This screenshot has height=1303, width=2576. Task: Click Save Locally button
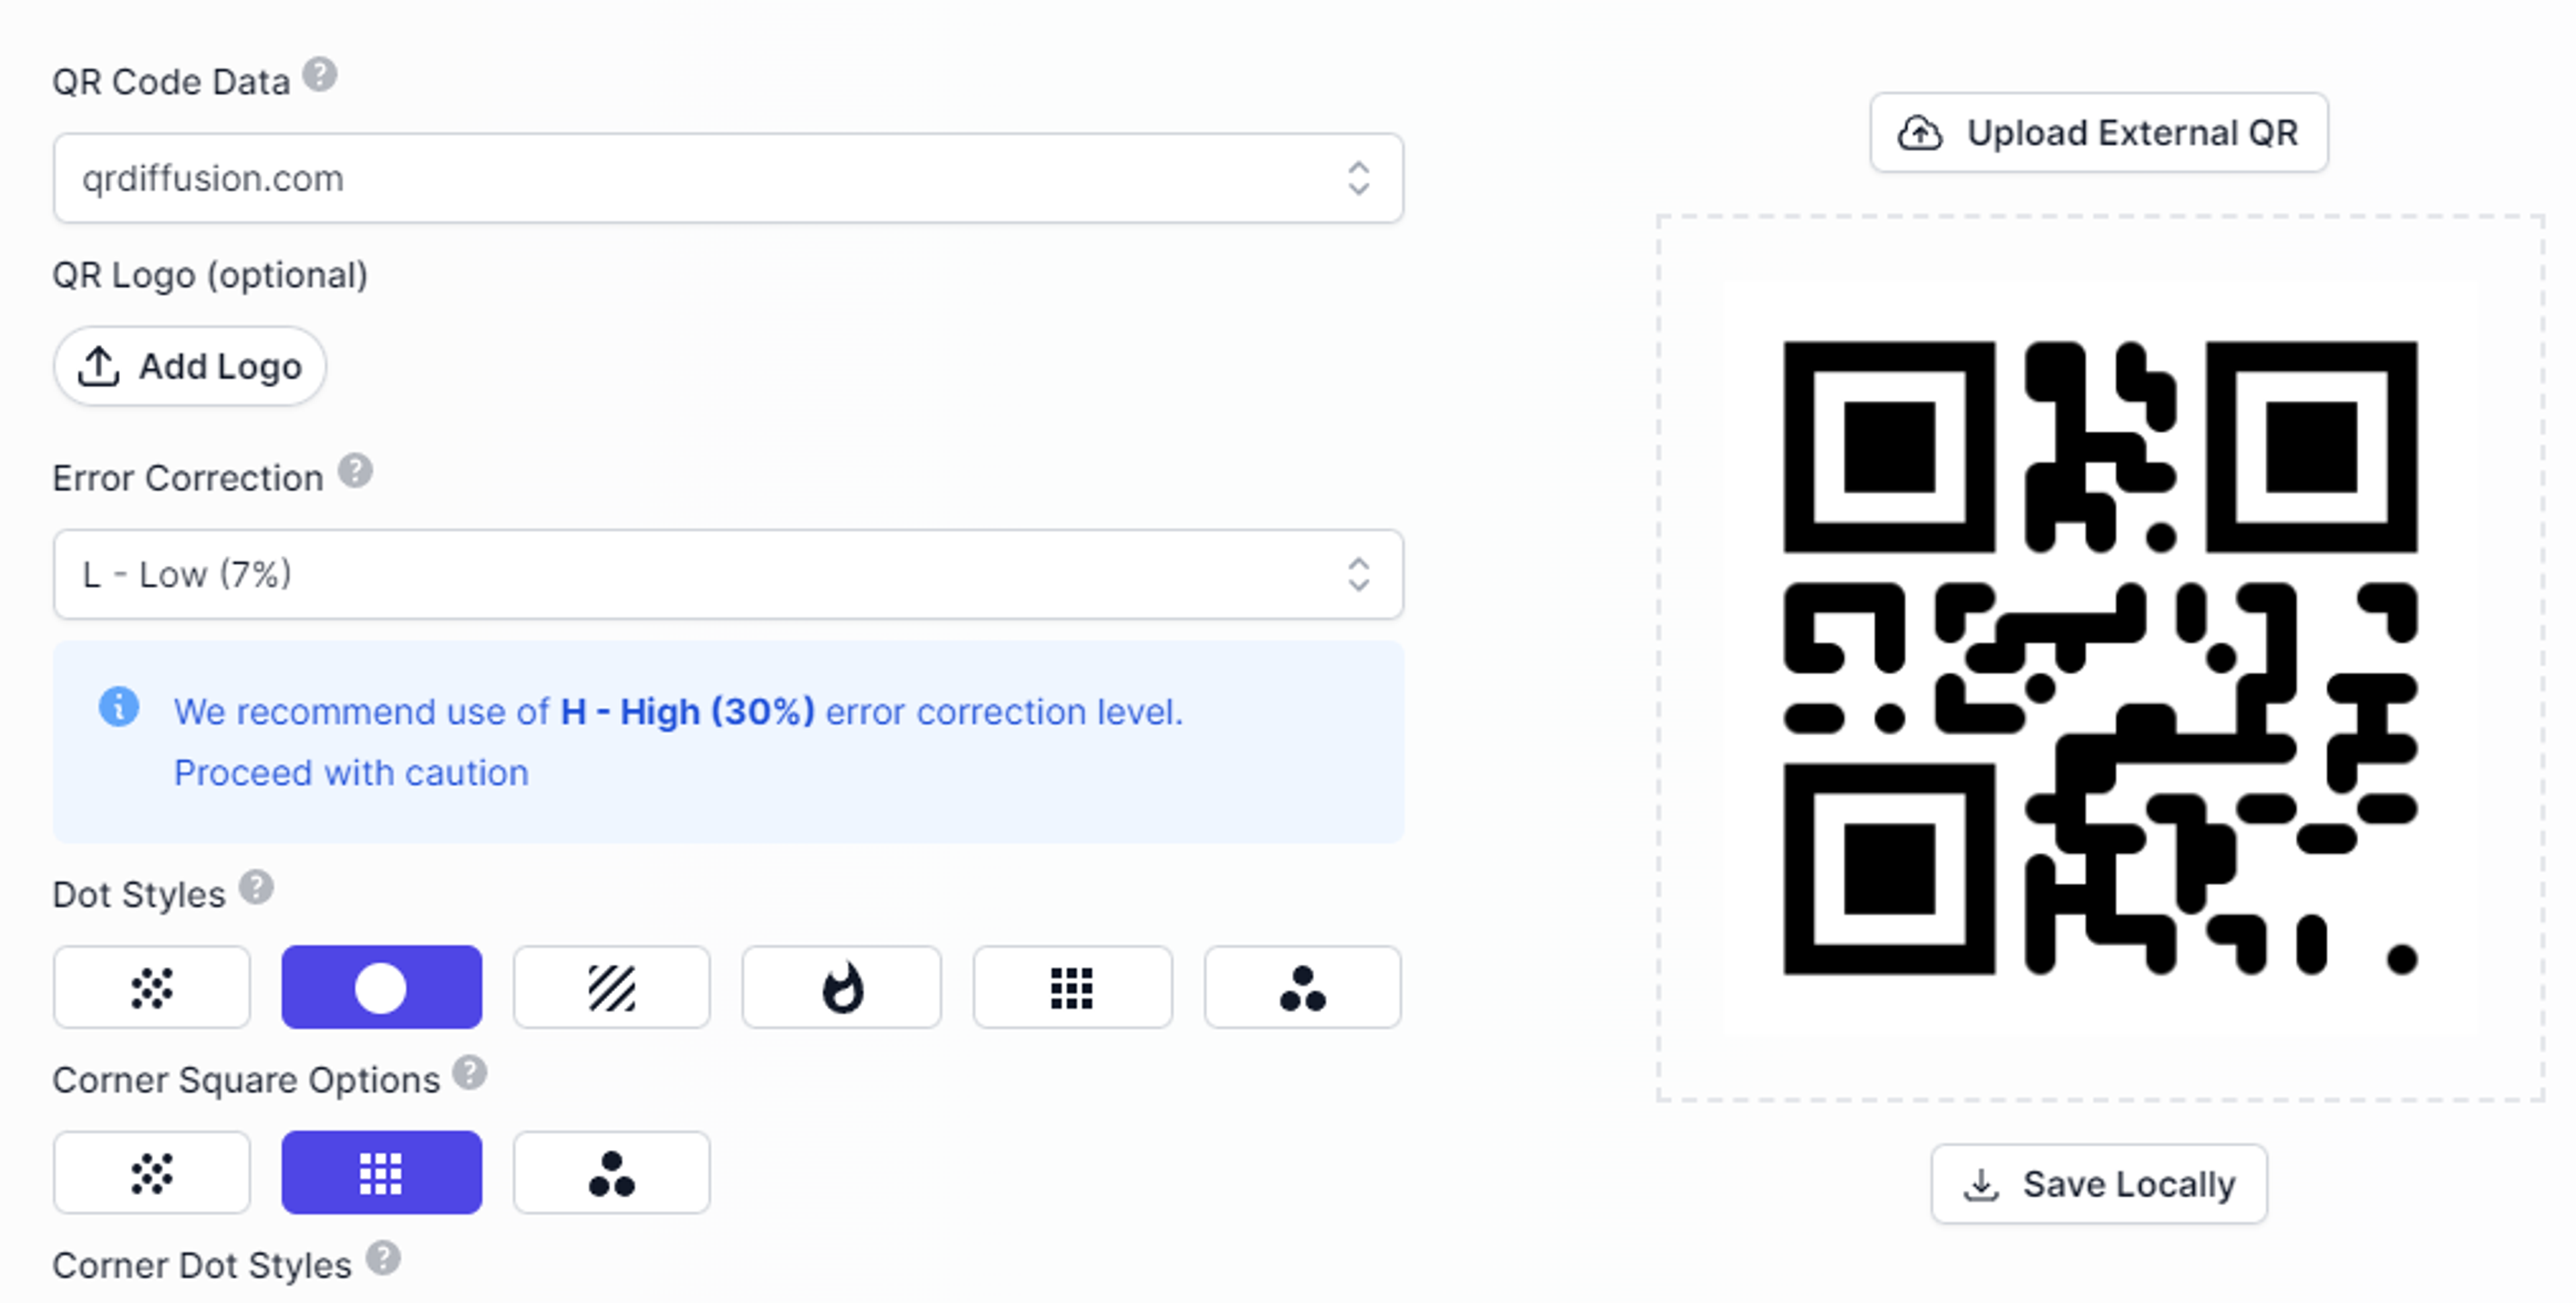(x=2100, y=1185)
